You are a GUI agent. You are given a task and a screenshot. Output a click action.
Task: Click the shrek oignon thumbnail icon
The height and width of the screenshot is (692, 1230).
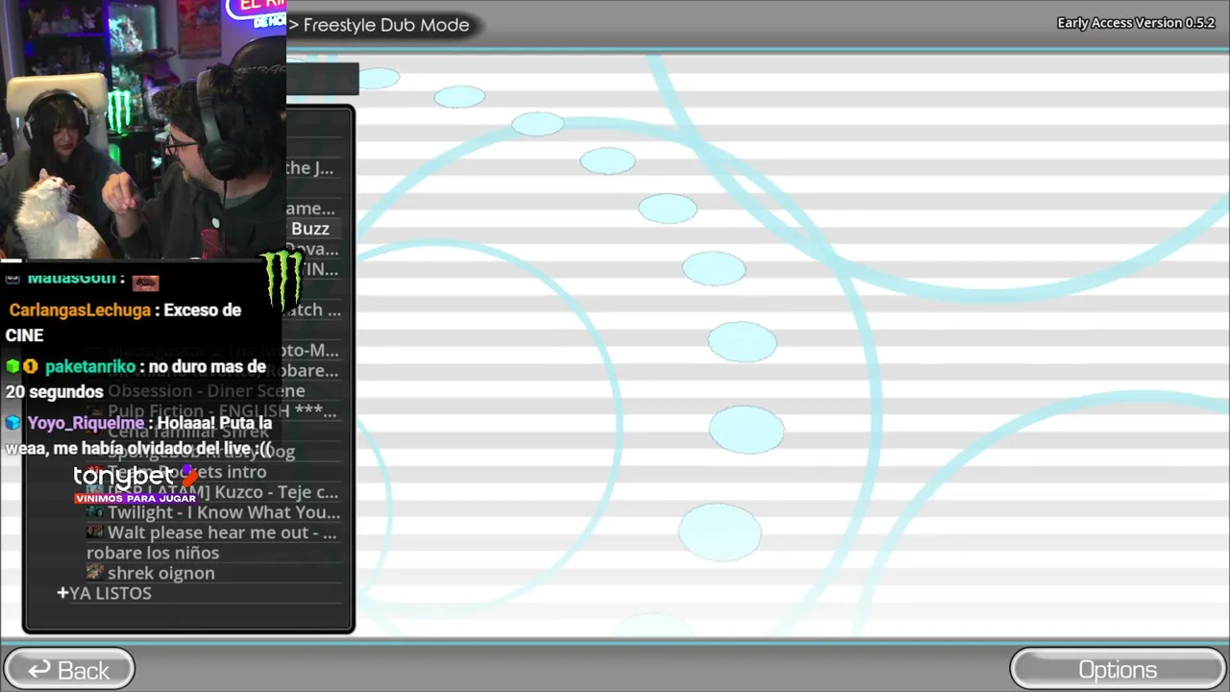pyautogui.click(x=95, y=573)
